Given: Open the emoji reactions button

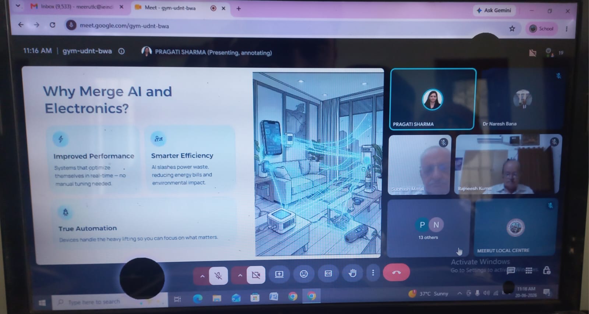Looking at the screenshot, I should (x=304, y=274).
